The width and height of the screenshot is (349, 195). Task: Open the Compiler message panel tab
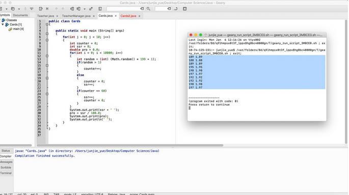[x=6, y=156]
